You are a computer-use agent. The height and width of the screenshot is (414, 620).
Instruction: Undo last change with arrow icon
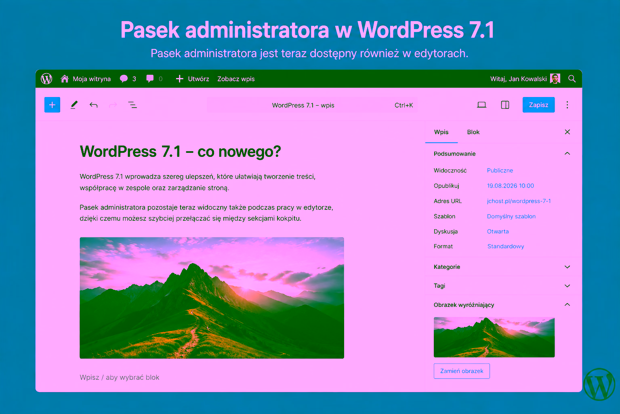[94, 105]
